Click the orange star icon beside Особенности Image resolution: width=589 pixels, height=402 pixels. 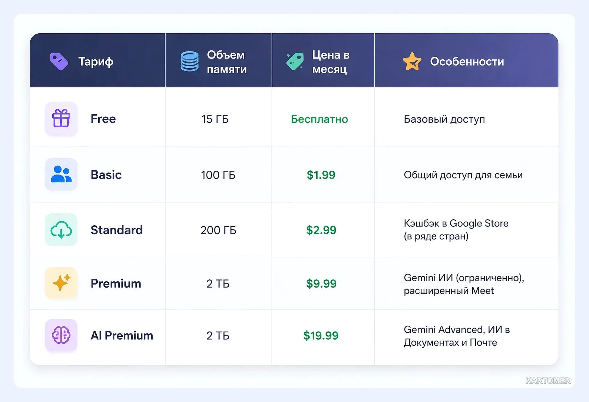point(412,62)
